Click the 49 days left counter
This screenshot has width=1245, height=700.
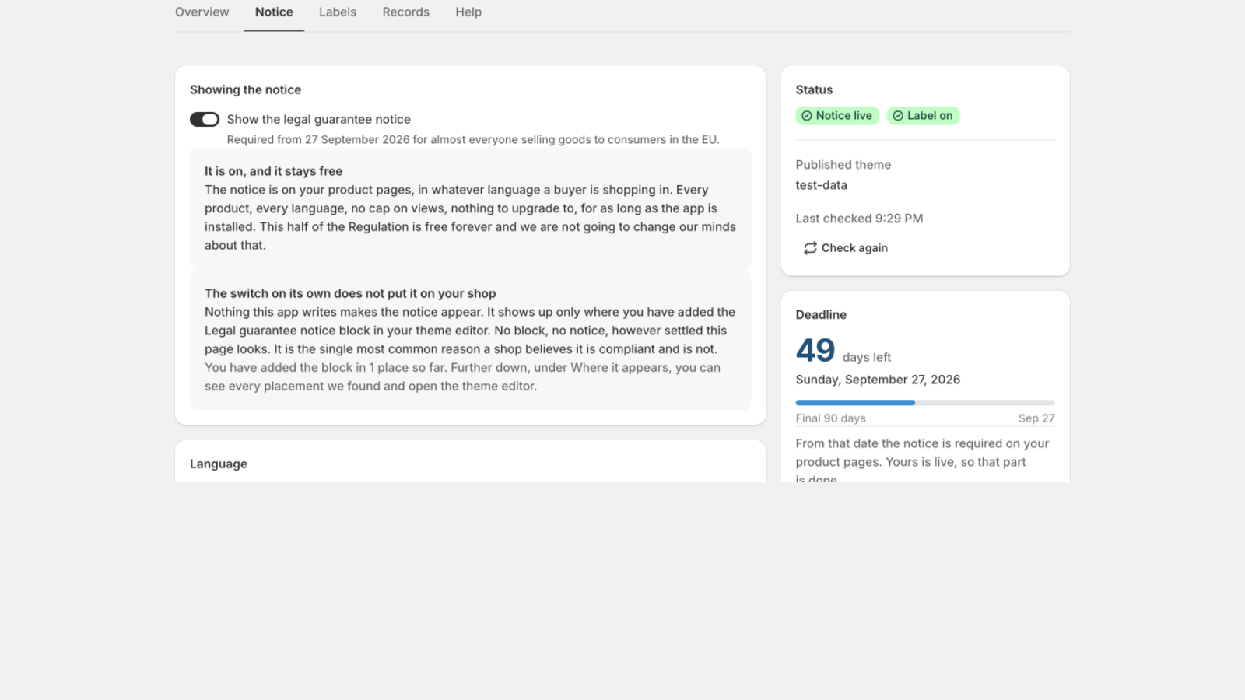(843, 351)
